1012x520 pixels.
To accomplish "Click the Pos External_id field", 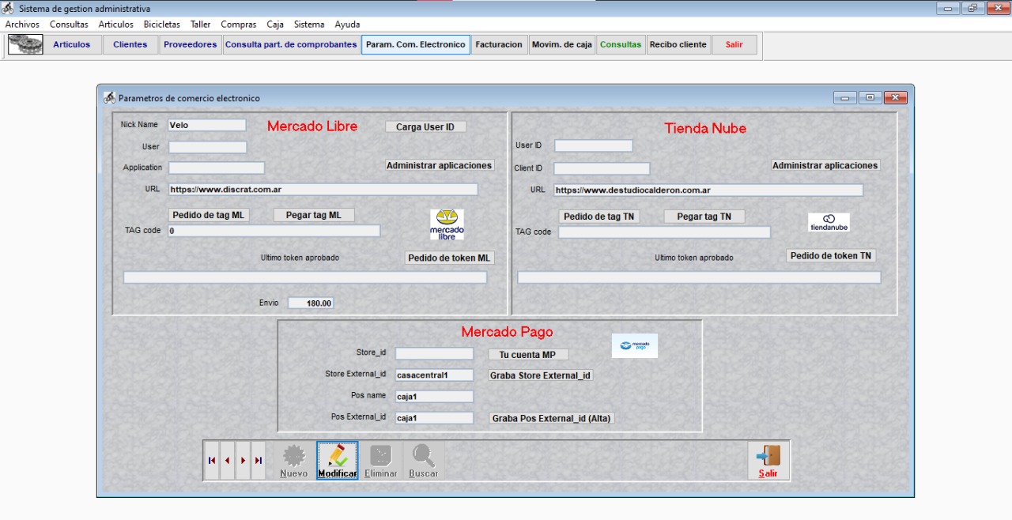I will pos(434,418).
